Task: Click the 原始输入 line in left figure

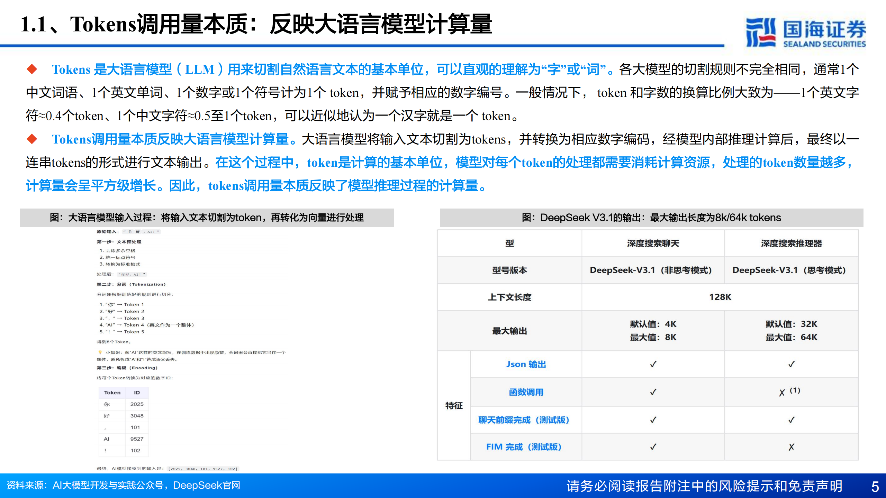Action: tap(128, 232)
